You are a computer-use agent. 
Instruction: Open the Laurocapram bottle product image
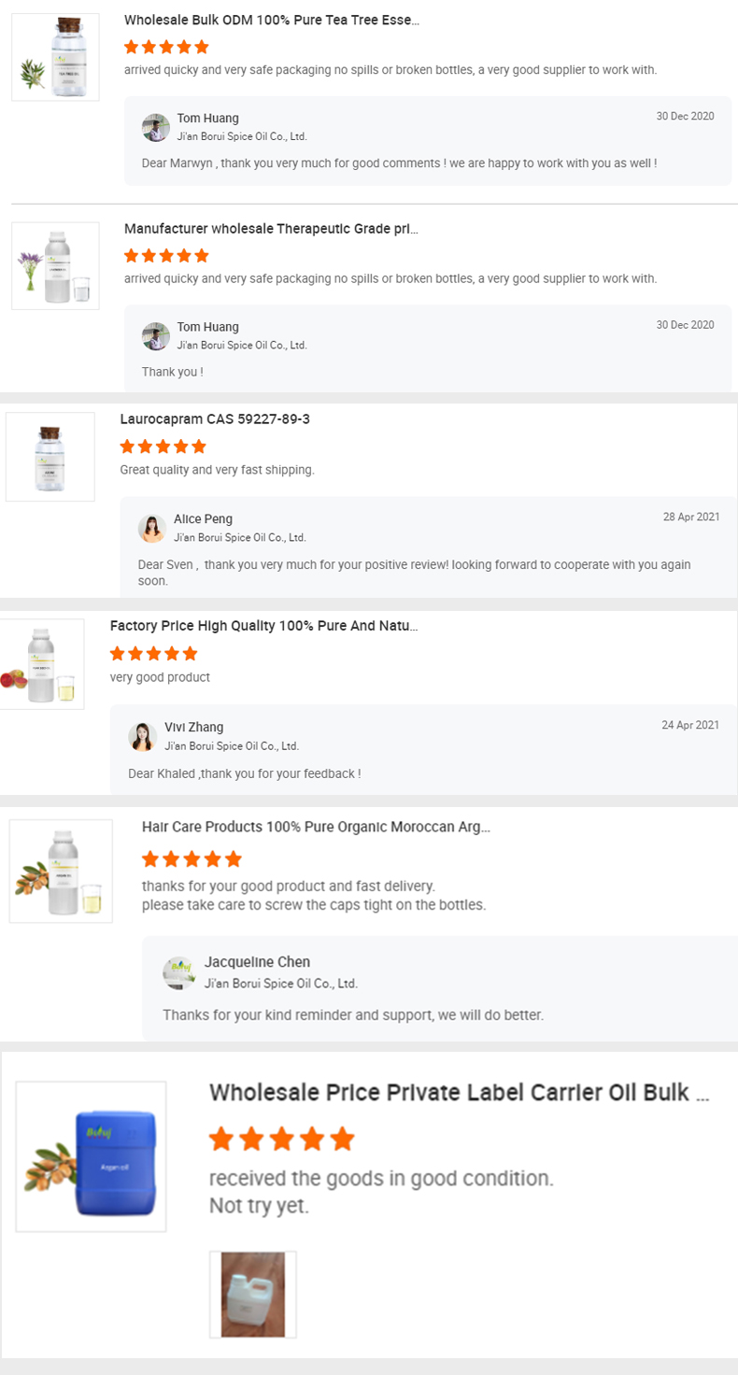50,457
